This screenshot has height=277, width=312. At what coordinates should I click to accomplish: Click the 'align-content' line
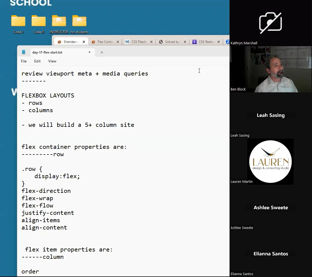44,228
